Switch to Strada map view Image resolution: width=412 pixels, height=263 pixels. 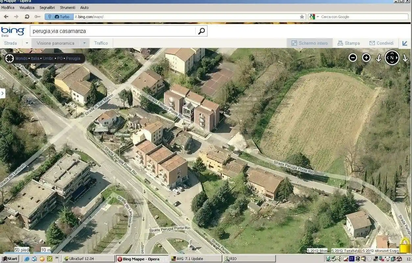click(x=11, y=43)
